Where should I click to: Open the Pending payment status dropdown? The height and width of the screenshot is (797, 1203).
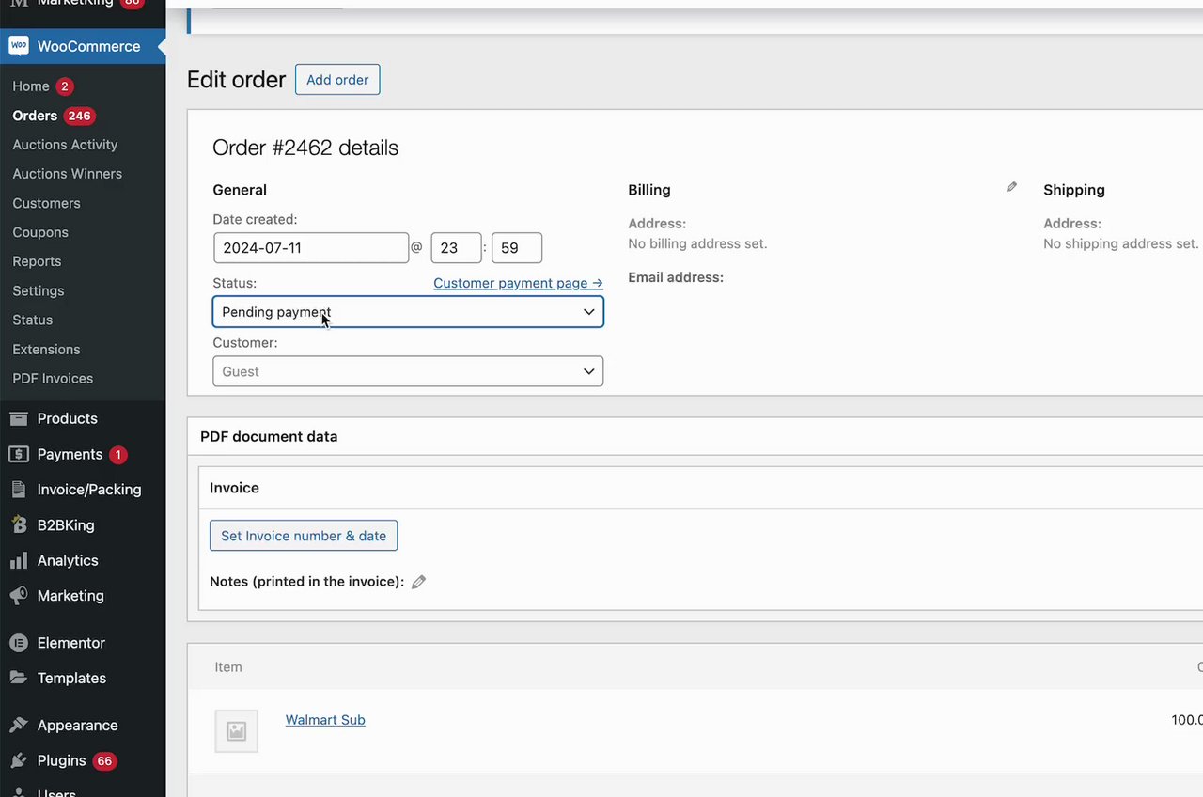click(408, 312)
